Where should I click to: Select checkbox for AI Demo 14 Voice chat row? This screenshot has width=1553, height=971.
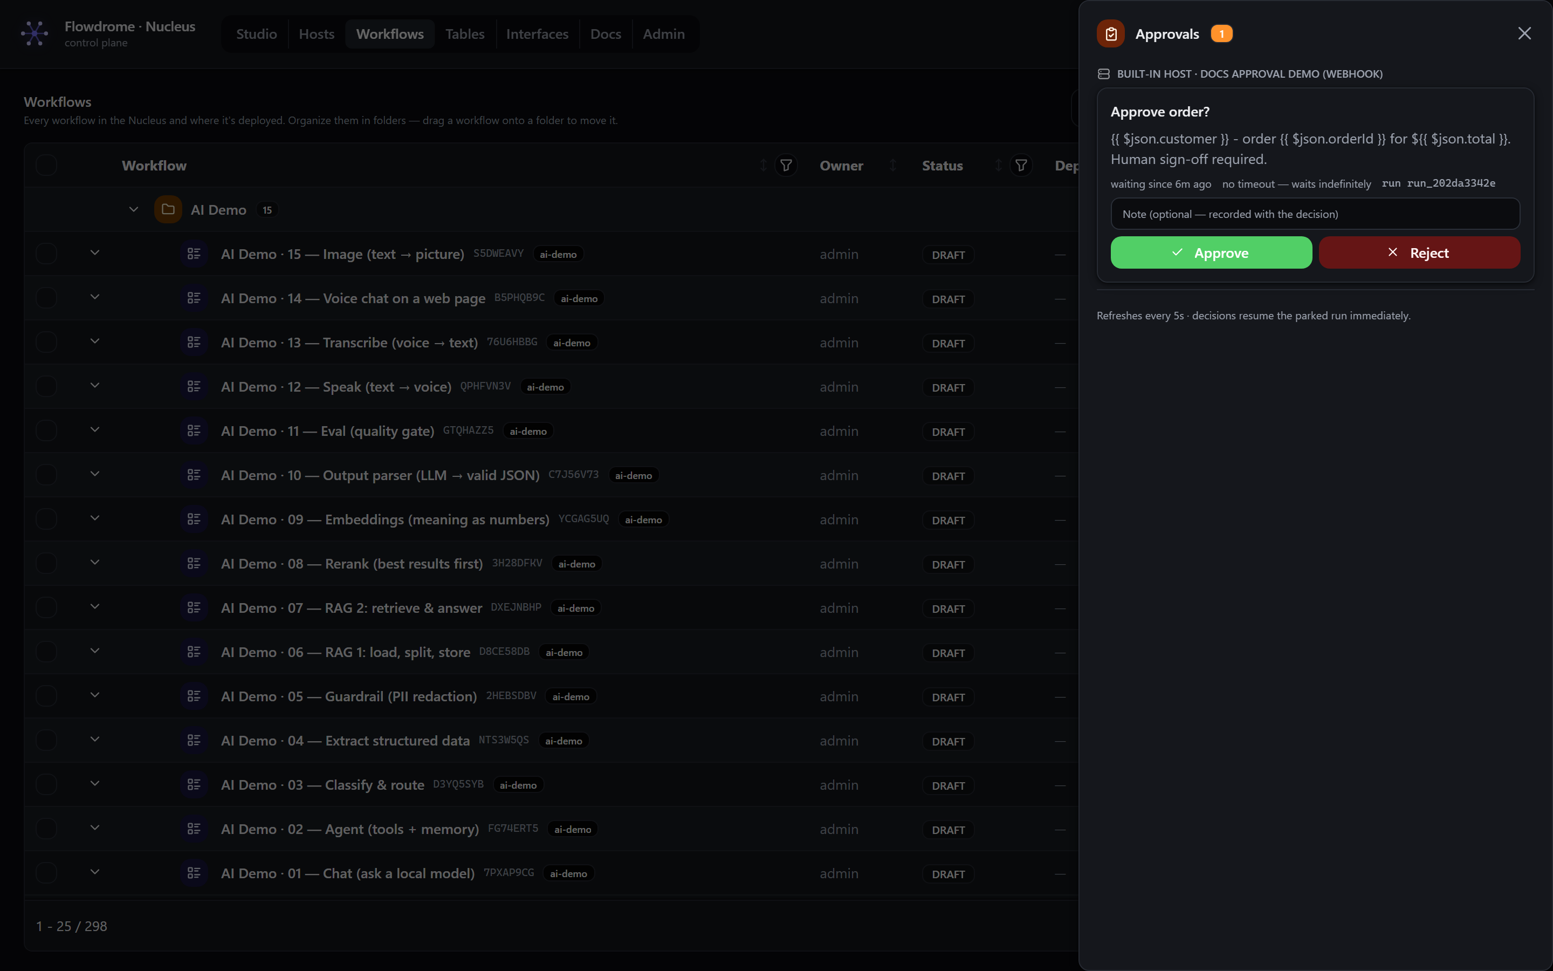[x=46, y=298]
